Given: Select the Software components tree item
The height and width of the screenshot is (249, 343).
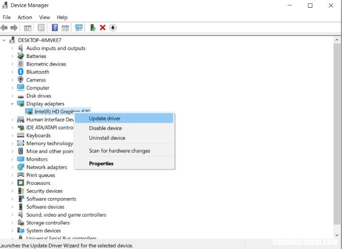Looking at the screenshot, I should tap(51, 199).
